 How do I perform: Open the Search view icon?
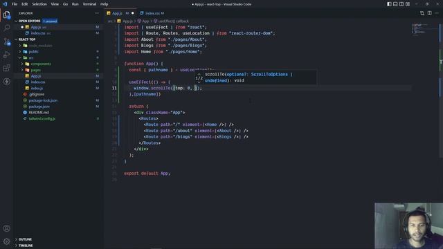[6, 28]
